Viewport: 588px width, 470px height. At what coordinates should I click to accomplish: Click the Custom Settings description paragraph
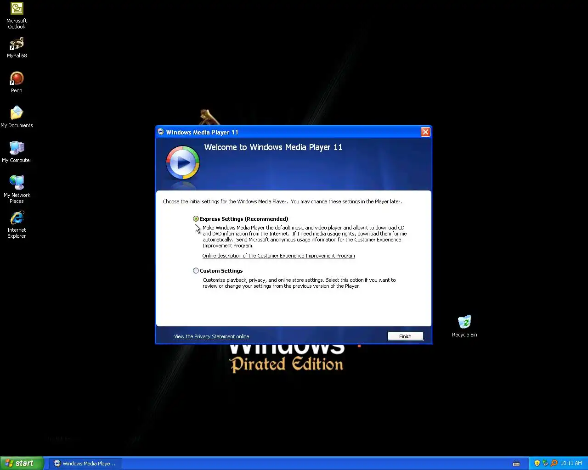[299, 283]
